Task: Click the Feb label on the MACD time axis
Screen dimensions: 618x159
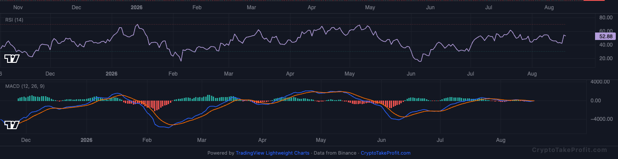Action: pos(147,140)
